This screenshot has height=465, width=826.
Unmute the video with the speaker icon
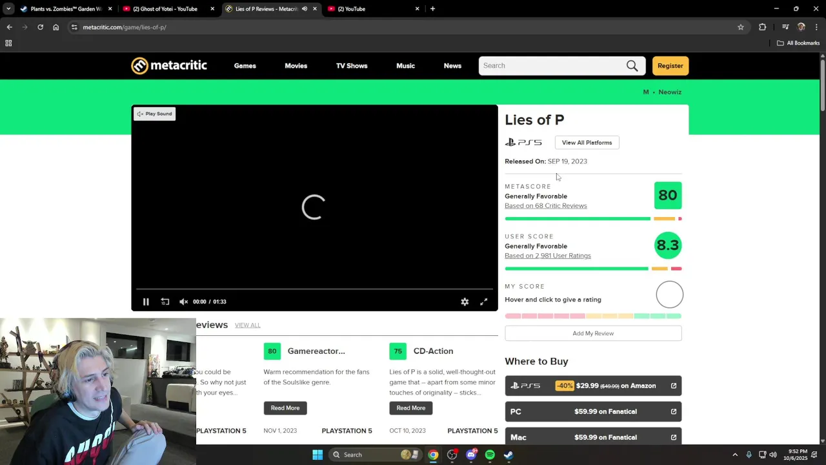(183, 302)
